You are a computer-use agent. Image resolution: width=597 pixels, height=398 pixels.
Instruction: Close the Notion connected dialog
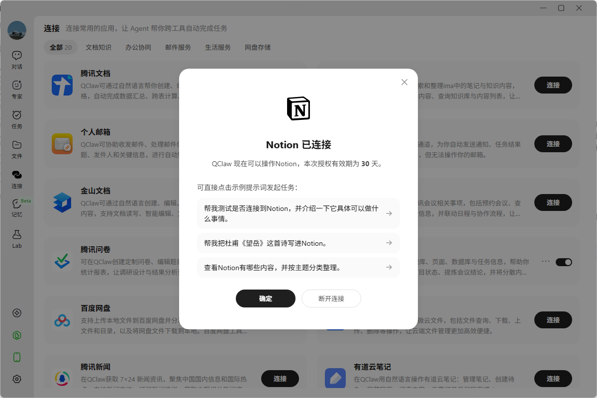[x=404, y=82]
